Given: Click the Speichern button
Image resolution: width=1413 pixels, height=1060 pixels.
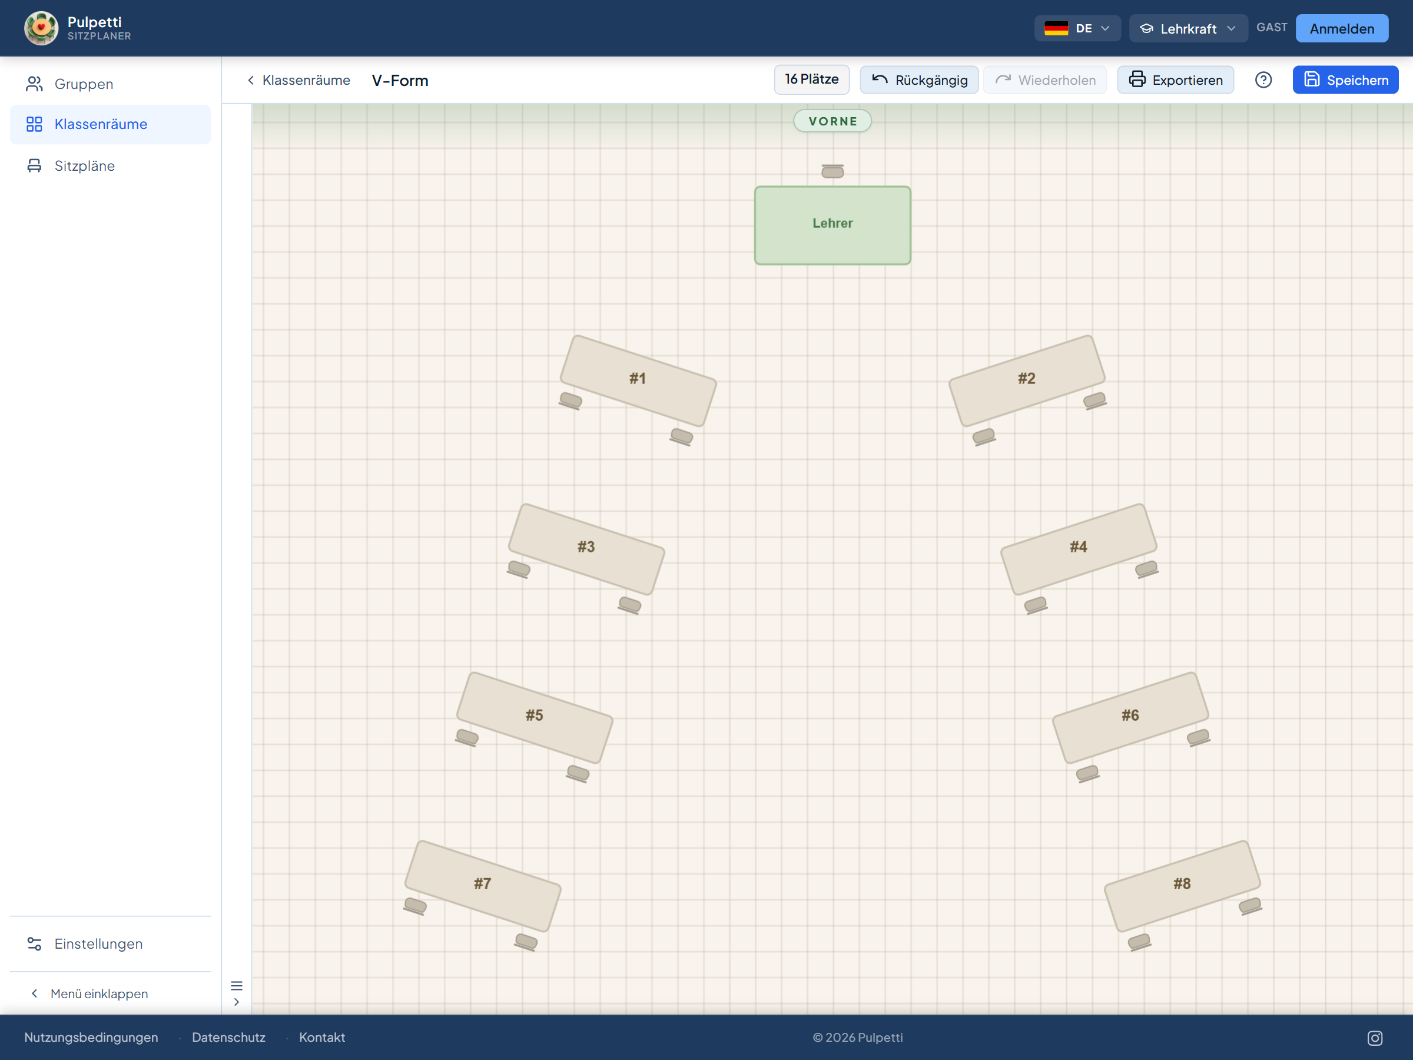Looking at the screenshot, I should (x=1345, y=80).
